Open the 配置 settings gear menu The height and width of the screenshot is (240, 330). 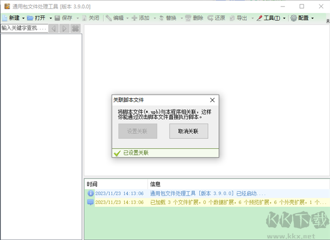point(300,18)
